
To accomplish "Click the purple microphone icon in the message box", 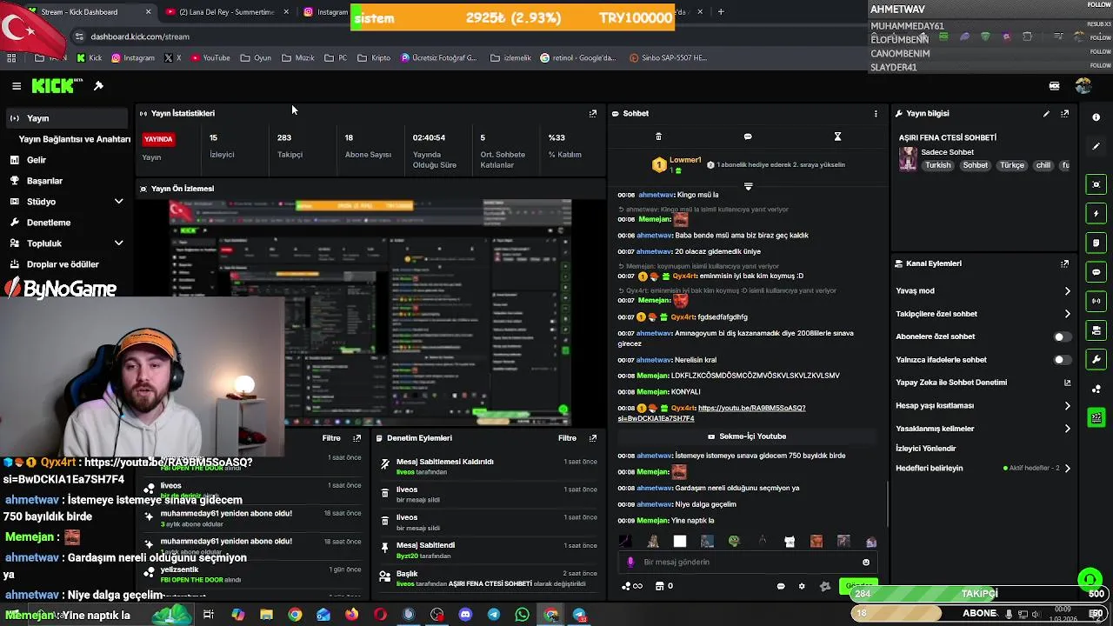I will pos(630,562).
